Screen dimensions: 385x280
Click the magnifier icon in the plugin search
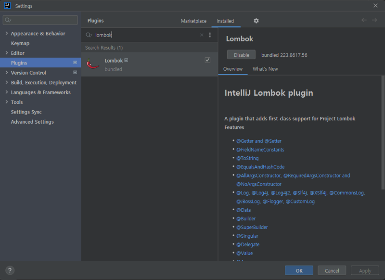click(x=88, y=35)
